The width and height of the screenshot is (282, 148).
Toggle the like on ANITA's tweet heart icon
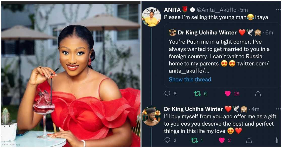(x=227, y=93)
